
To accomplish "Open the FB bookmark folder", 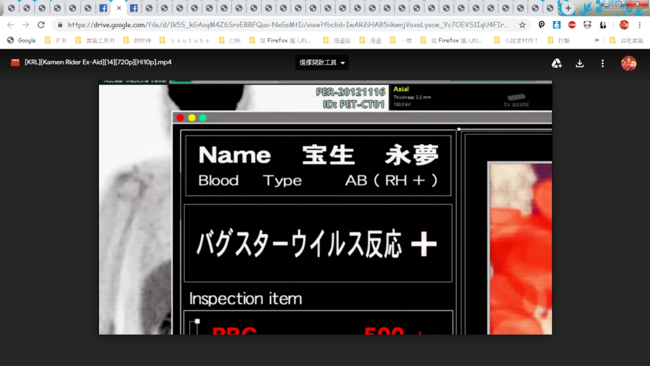I will (56, 40).
